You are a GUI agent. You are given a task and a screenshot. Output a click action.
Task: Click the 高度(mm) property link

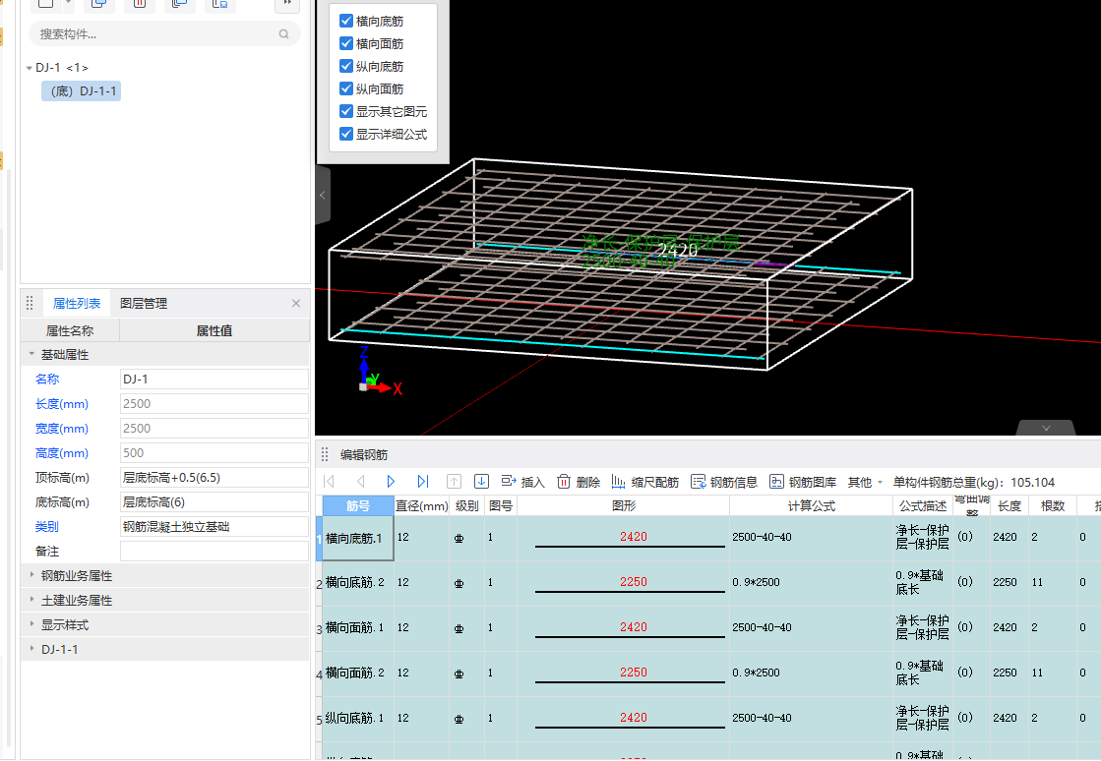[x=62, y=453]
